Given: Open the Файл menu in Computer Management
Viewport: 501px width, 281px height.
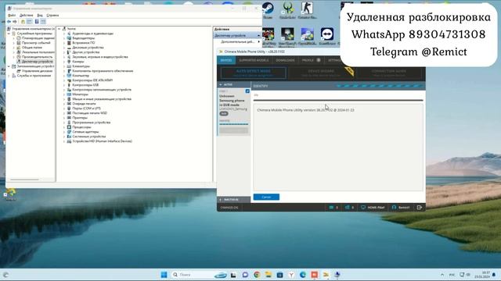Looking at the screenshot, I should tap(12, 15).
